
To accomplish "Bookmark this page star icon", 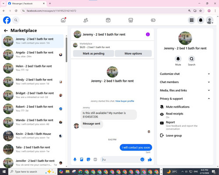I will (201, 10).
